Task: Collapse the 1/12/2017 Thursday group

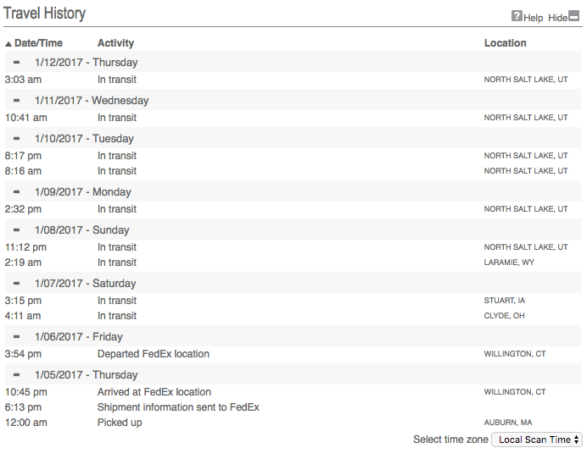Action: [x=17, y=62]
